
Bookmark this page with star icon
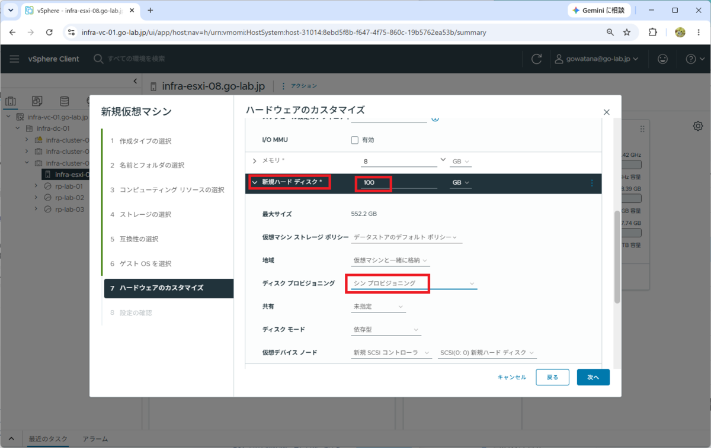click(x=627, y=33)
